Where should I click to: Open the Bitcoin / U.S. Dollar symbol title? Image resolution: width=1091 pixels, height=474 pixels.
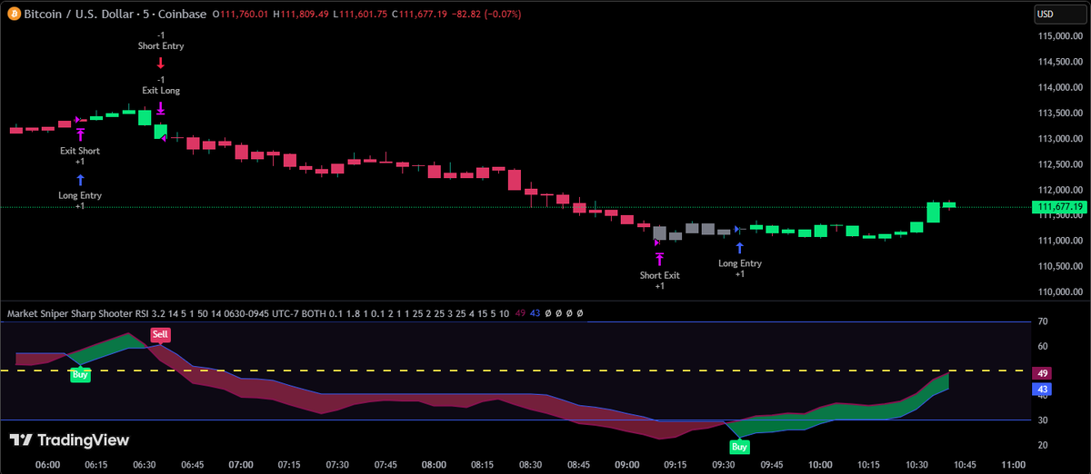(x=78, y=15)
